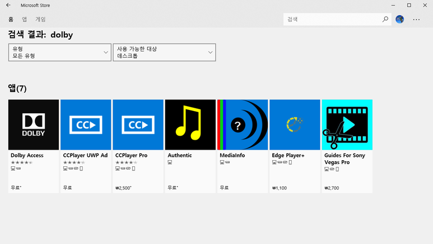The image size is (433, 244).
Task: Click the ₩1,100 price of Edge Player+
Action: pos(280,188)
